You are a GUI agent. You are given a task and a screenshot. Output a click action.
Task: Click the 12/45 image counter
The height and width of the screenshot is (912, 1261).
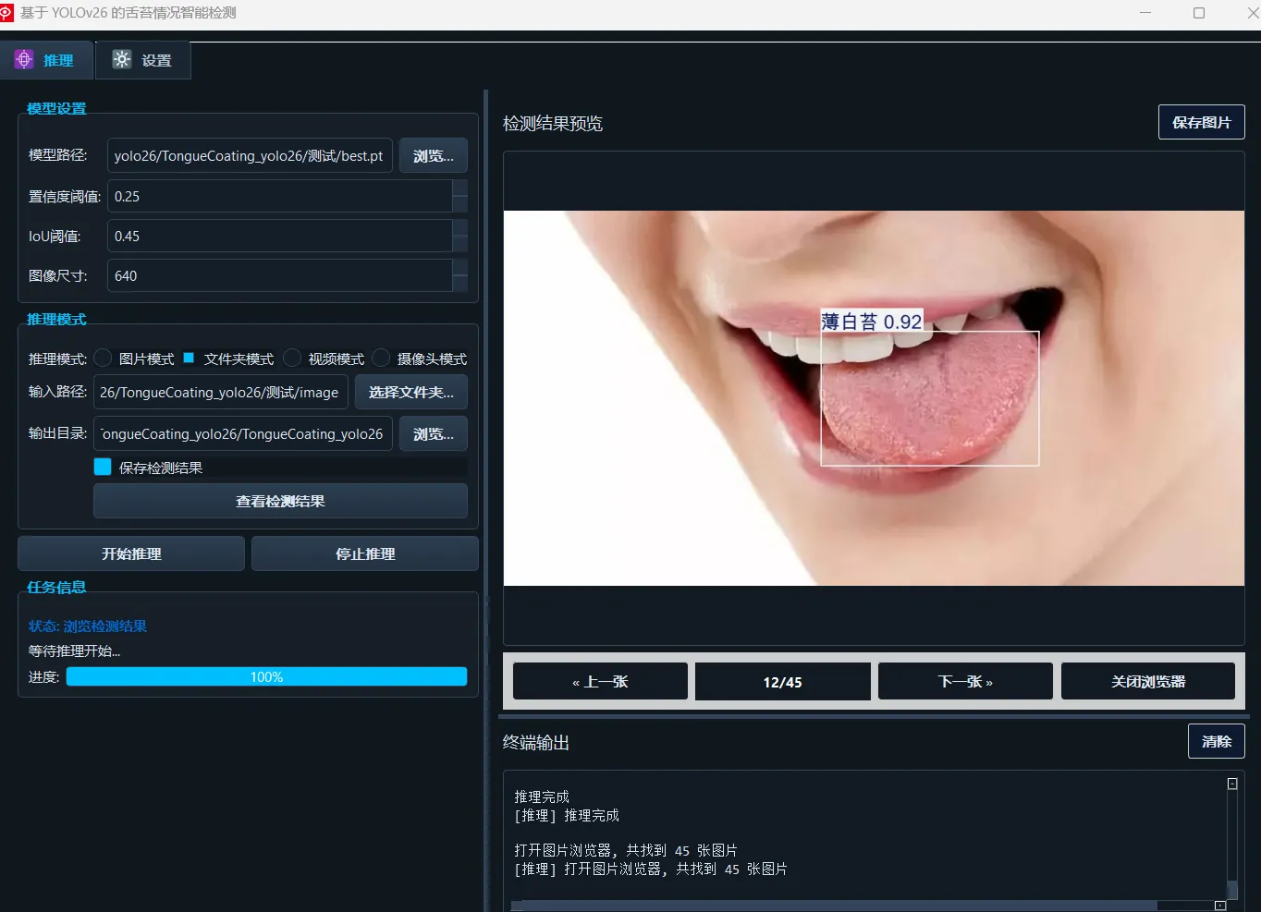783,682
